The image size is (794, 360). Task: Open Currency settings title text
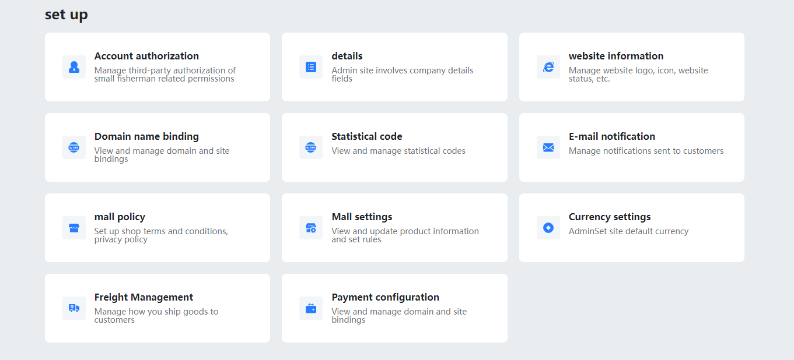[610, 217]
